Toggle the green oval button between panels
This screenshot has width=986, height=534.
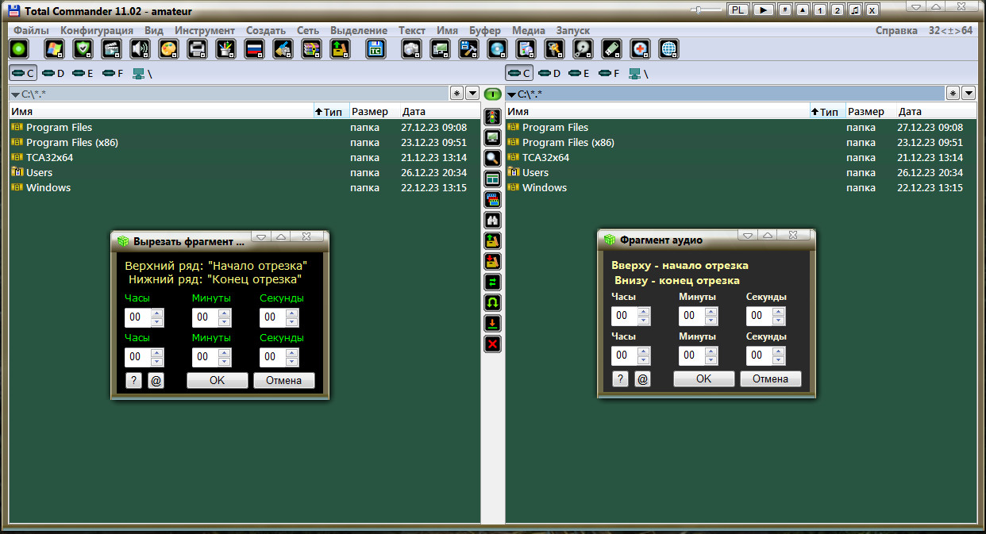tap(492, 94)
